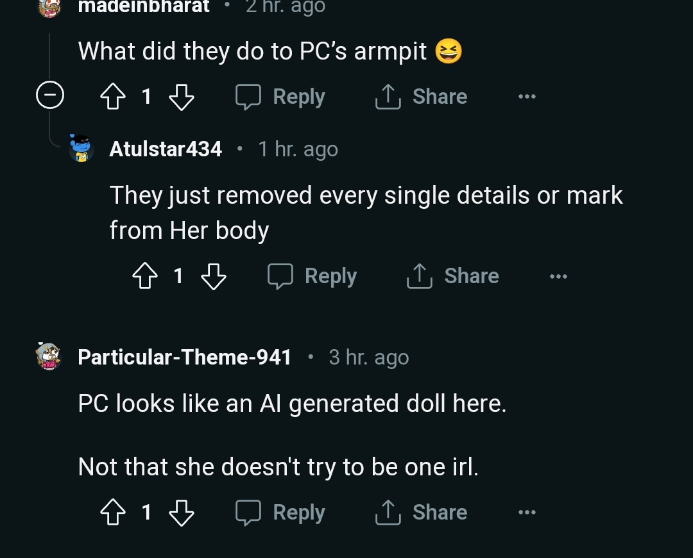Upvote madeinbharat's armpit comment
This screenshot has width=693, height=558.
click(x=114, y=97)
